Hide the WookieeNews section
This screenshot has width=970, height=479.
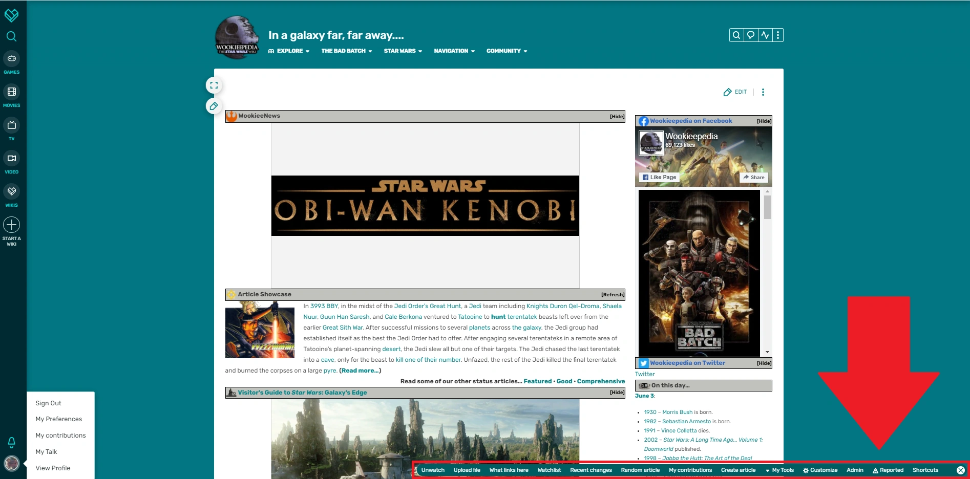pyautogui.click(x=617, y=117)
